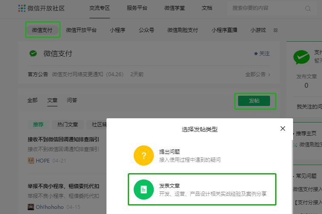This screenshot has height=214, width=322.
Task: Select the 微信刷脸支付 category tab
Action: (x=183, y=30)
